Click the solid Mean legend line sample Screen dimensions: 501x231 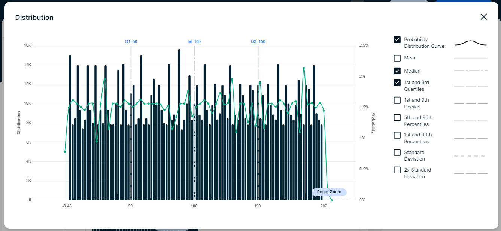pos(471,58)
